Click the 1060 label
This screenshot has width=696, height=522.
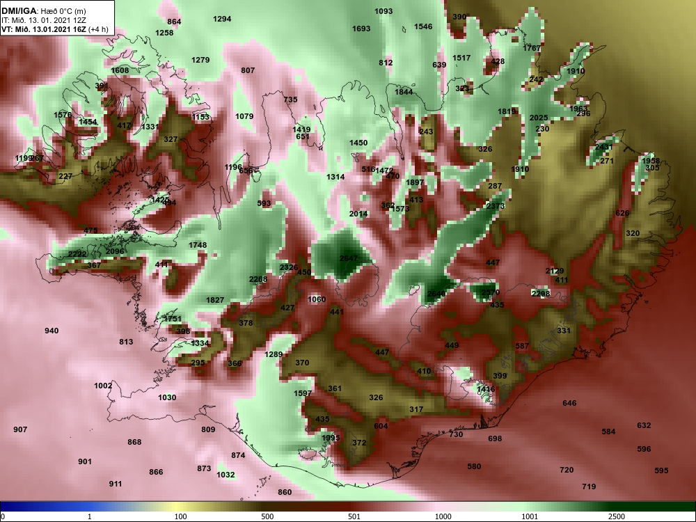point(317,299)
